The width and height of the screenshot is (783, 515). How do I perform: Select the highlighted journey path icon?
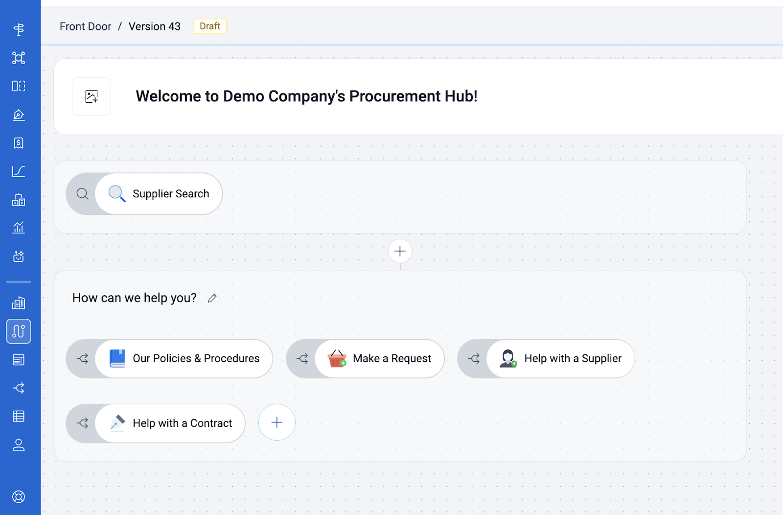click(x=19, y=331)
